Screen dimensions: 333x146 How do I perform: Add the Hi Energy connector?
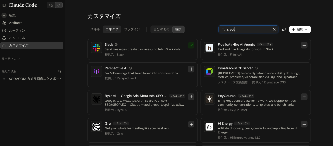[304, 124]
